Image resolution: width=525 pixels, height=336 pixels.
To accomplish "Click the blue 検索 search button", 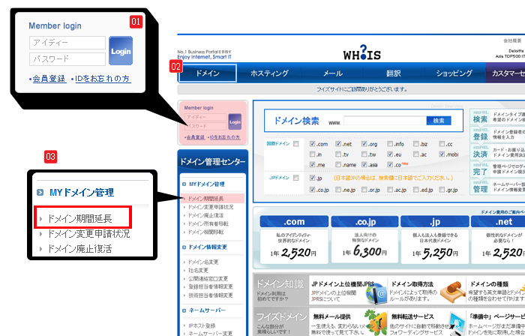I will point(439,121).
